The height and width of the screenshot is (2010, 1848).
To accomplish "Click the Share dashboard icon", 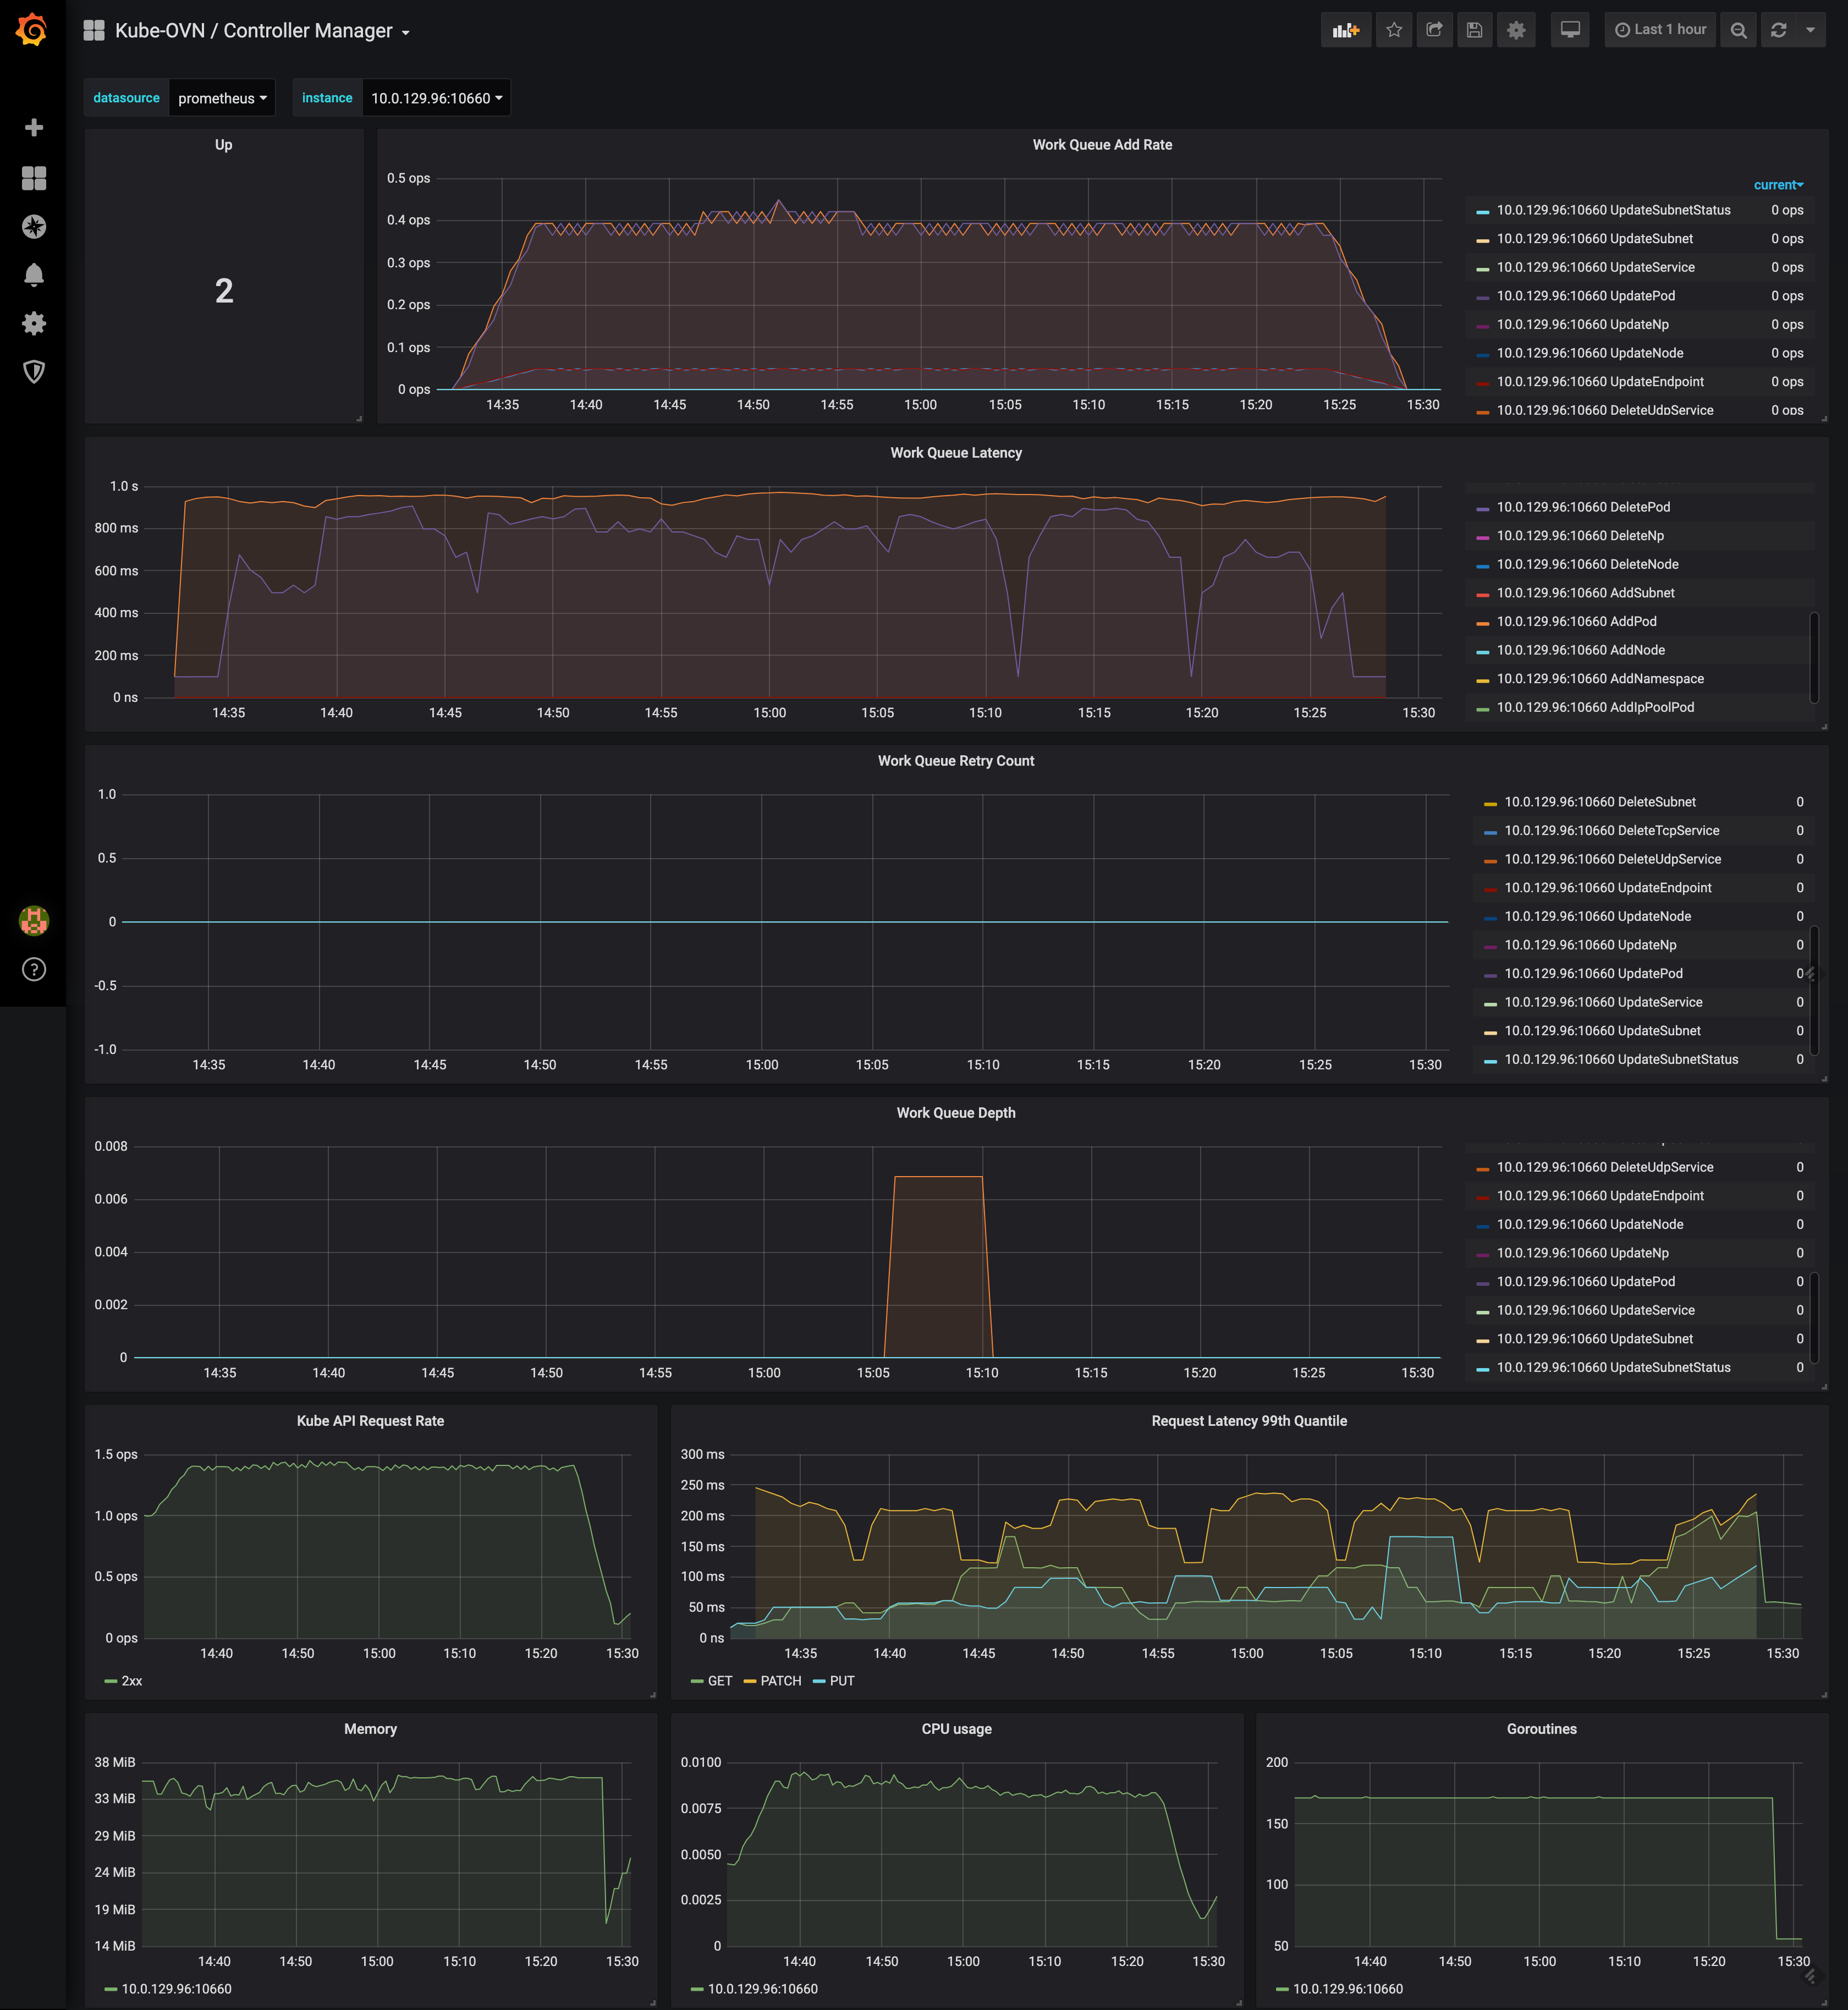I will (1434, 30).
